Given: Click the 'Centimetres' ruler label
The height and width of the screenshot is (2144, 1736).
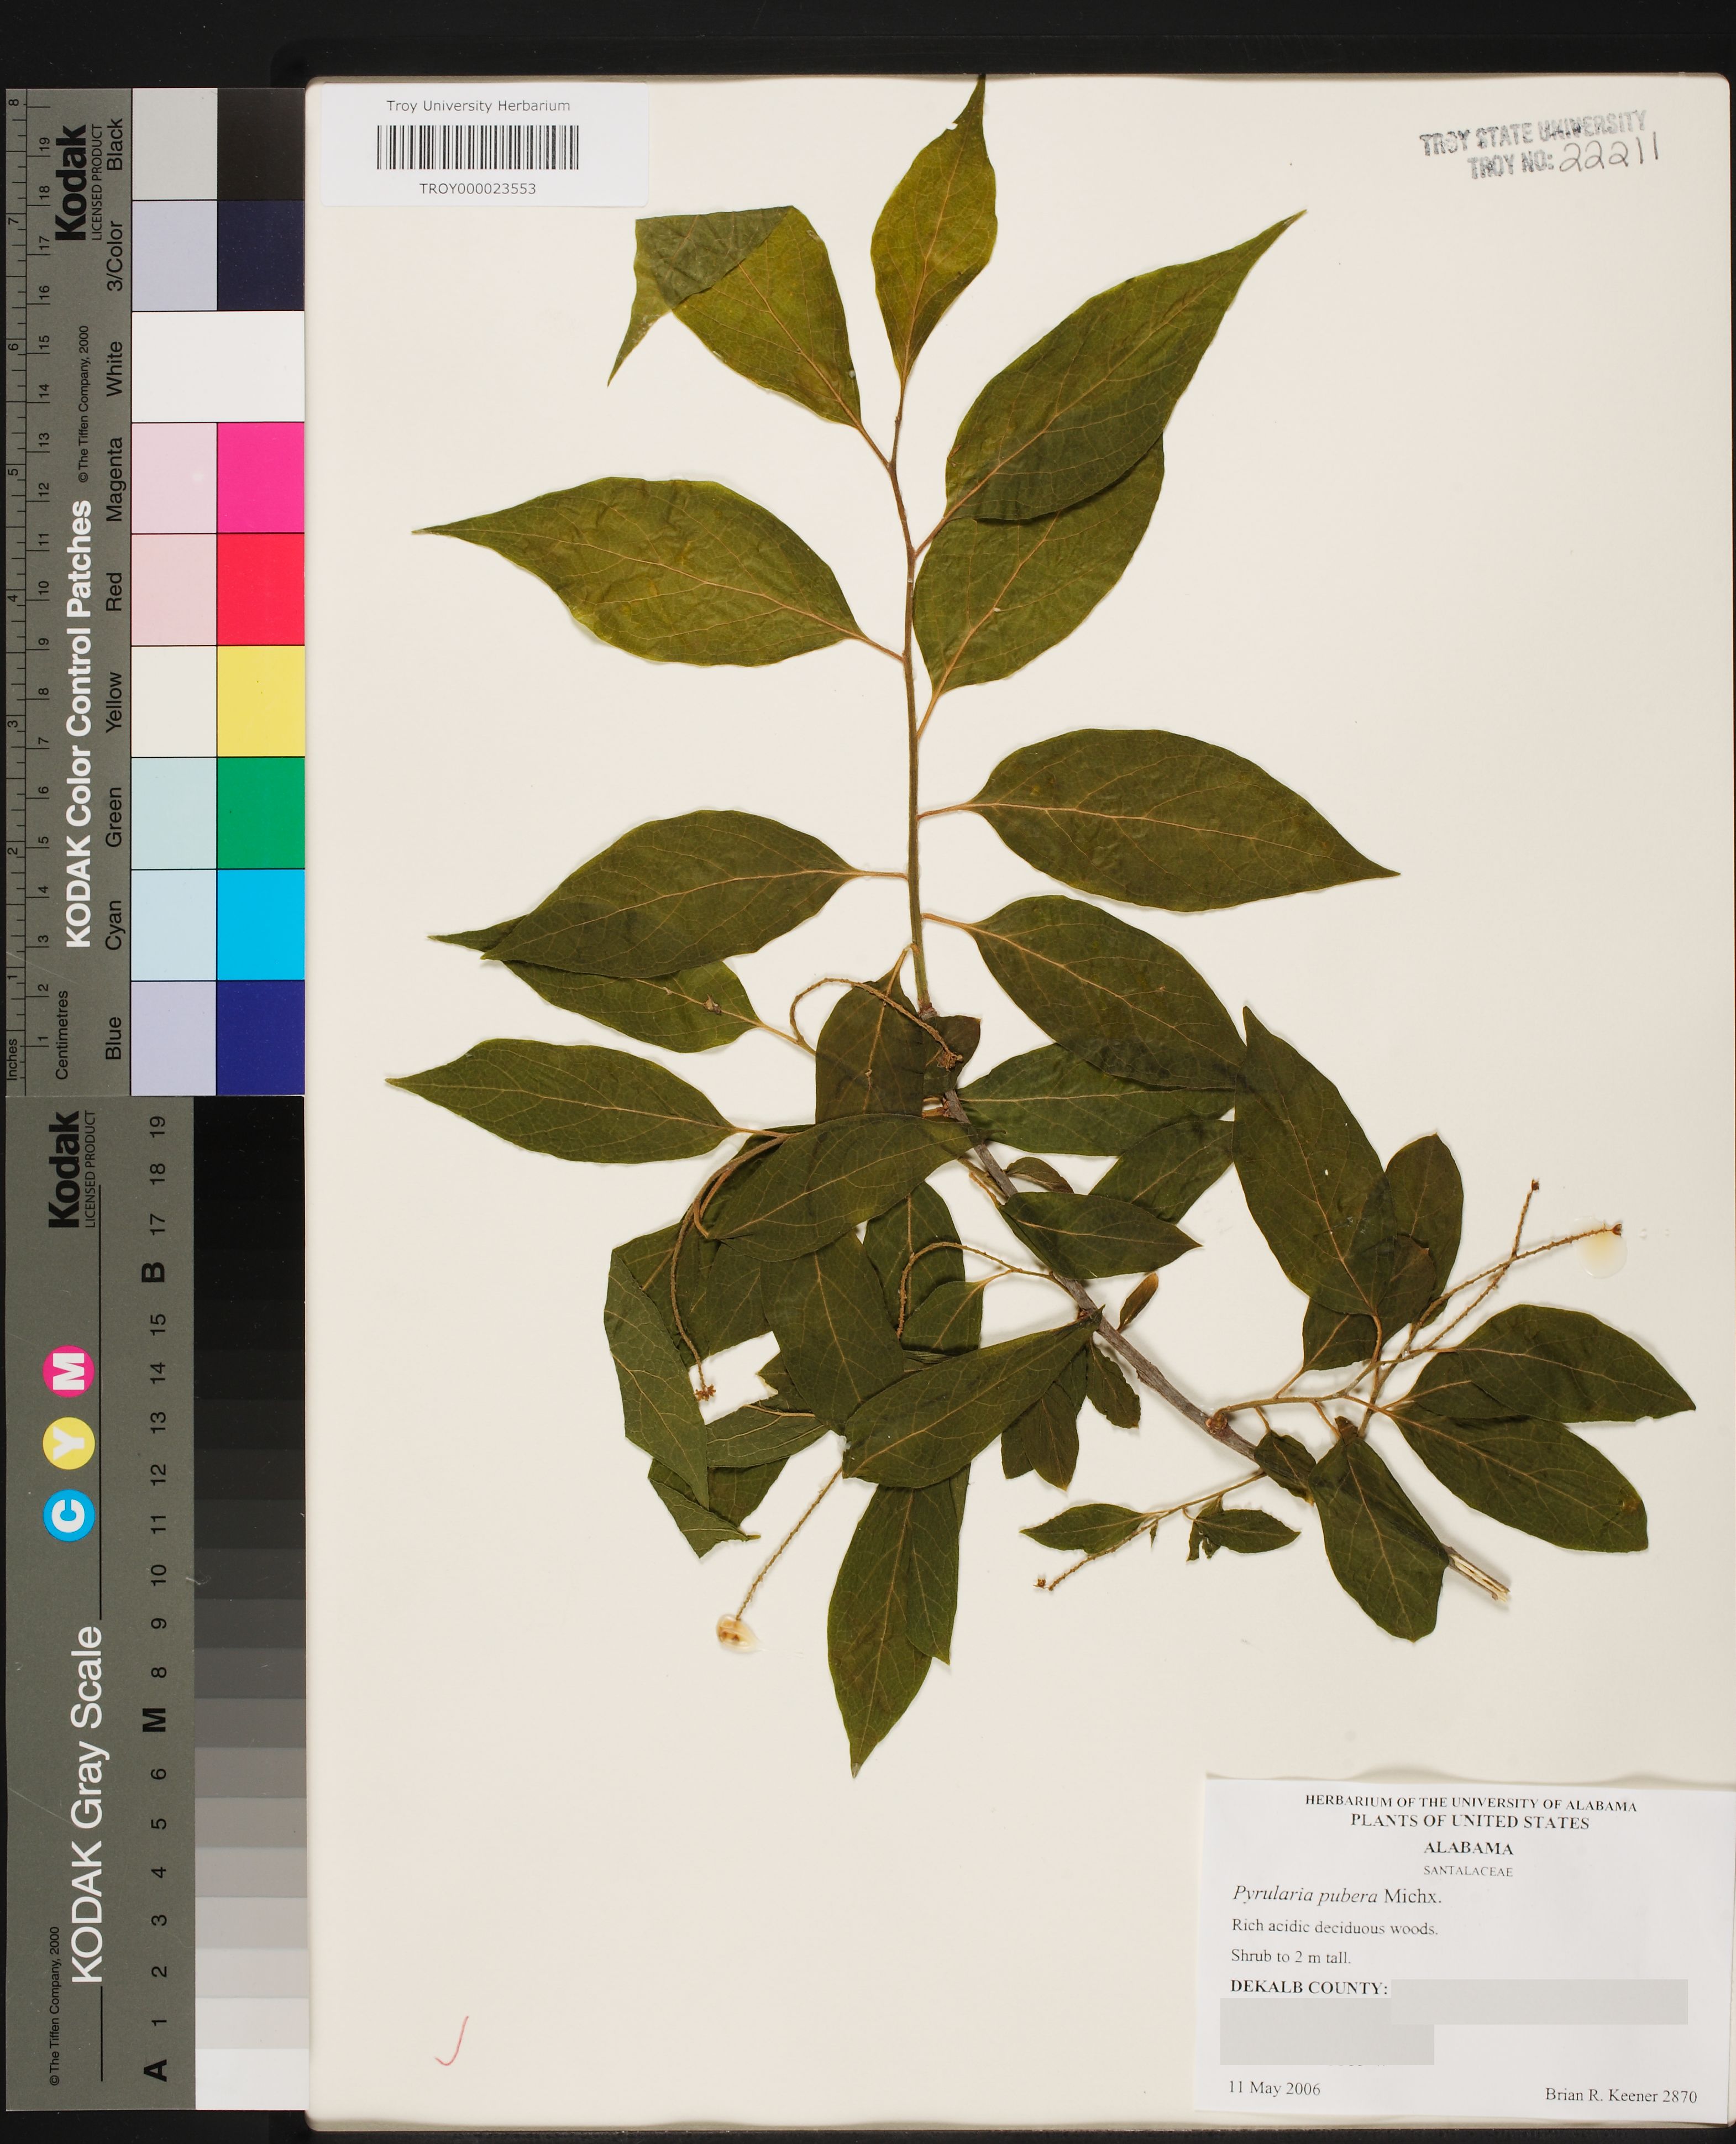Looking at the screenshot, I should pyautogui.click(x=62, y=1035).
